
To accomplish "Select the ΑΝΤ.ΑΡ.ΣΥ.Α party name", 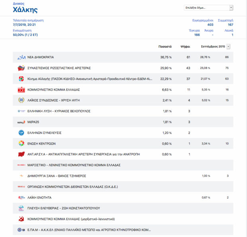I will click(x=84, y=154).
